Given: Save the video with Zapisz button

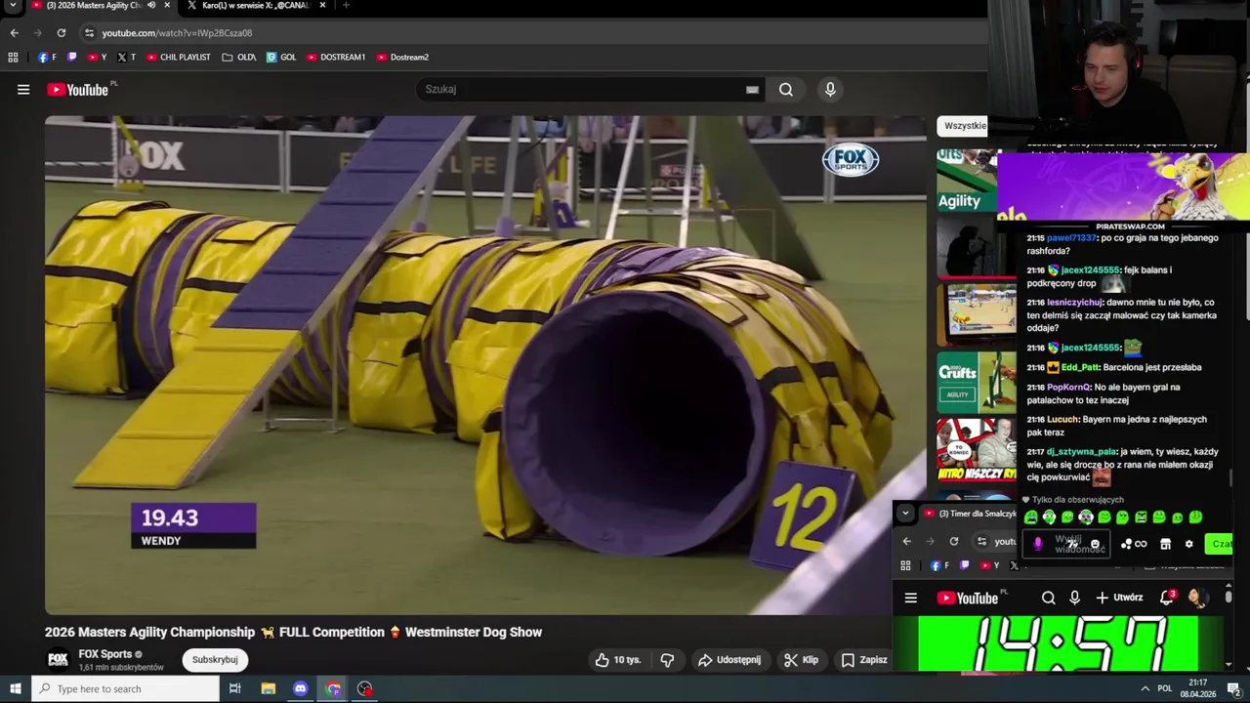Looking at the screenshot, I should coord(864,660).
